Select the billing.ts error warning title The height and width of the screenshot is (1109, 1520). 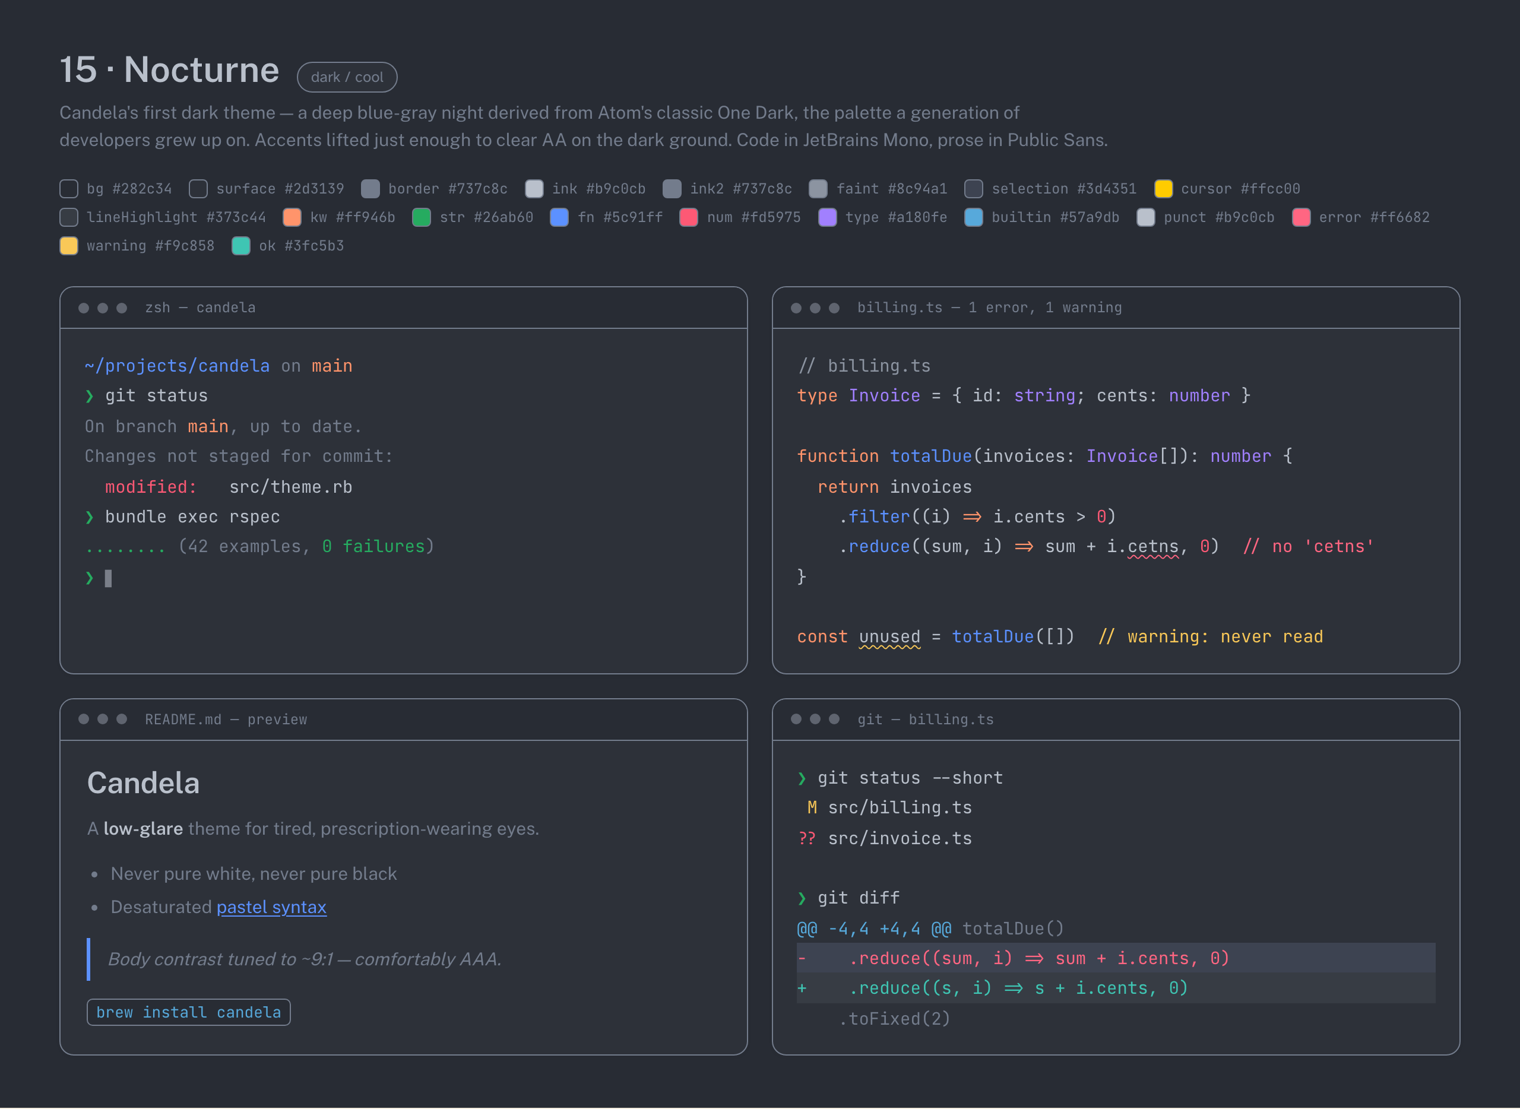pos(989,308)
